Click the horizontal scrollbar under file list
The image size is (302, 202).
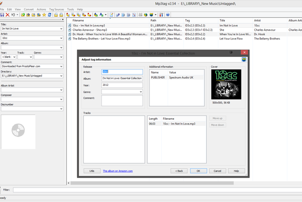152,183
